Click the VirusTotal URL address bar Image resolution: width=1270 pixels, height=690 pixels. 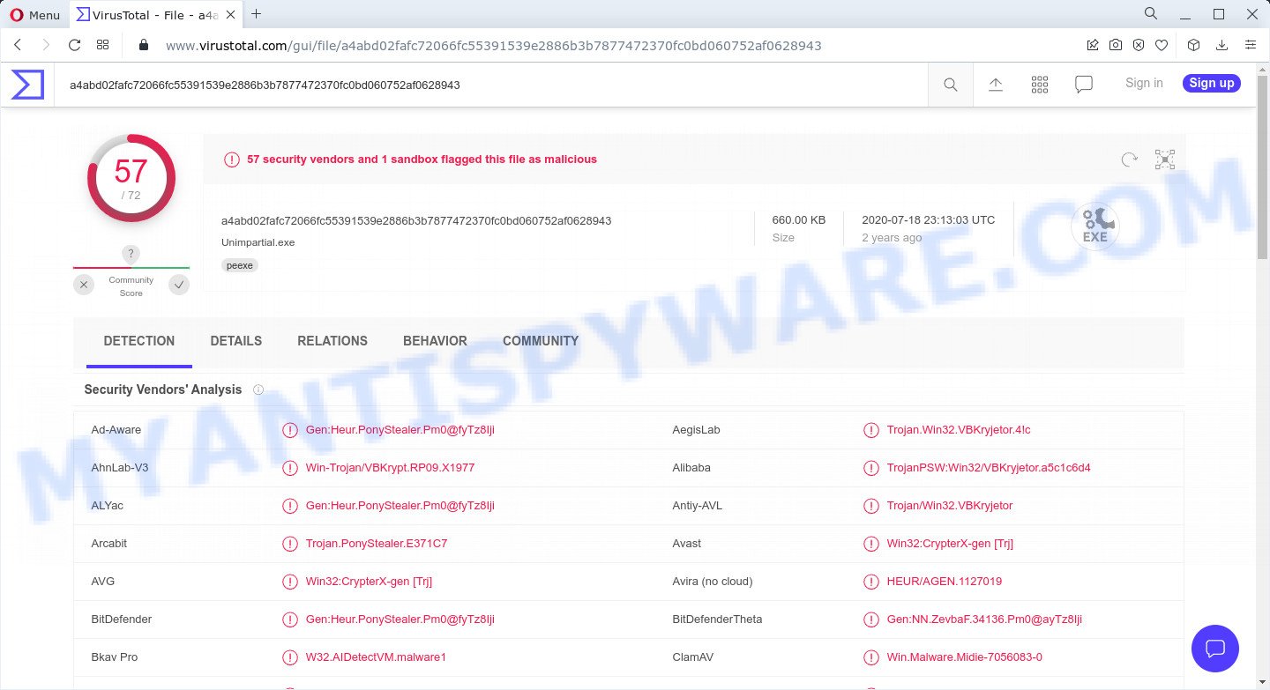[x=494, y=45]
